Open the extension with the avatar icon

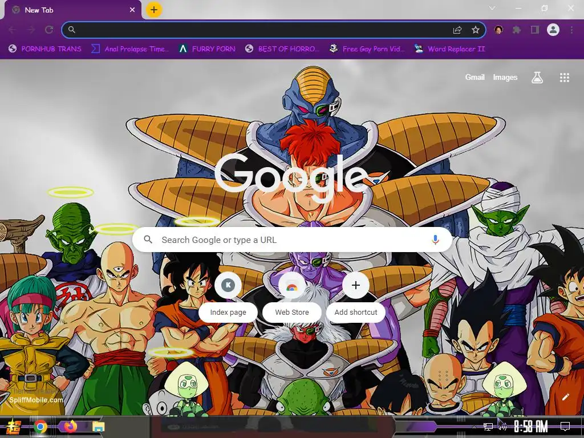tap(498, 30)
